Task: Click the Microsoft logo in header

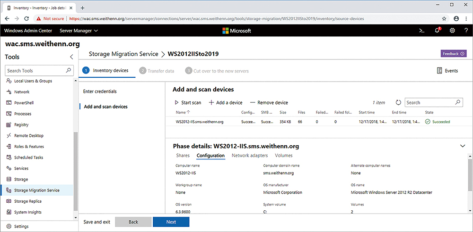Action: [x=236, y=30]
